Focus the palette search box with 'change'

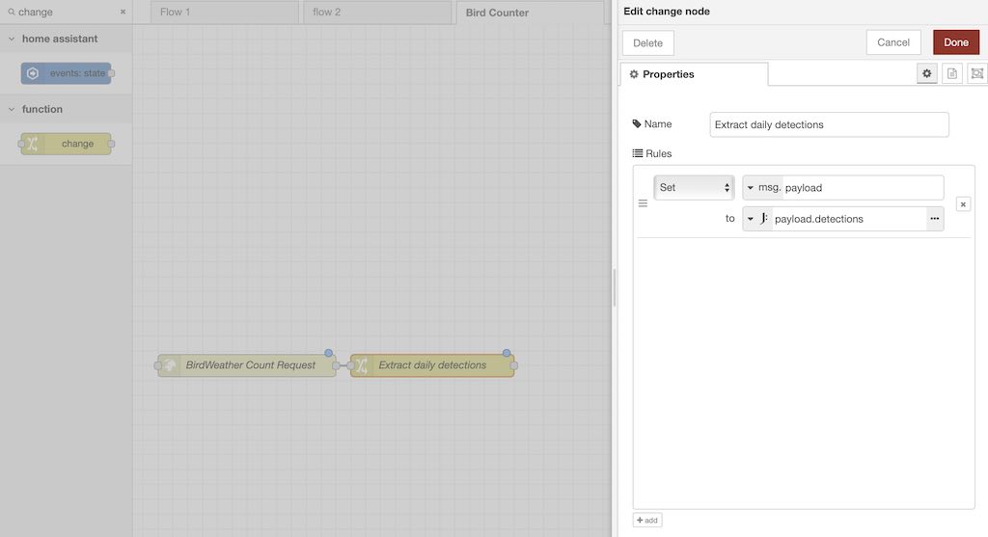point(67,12)
